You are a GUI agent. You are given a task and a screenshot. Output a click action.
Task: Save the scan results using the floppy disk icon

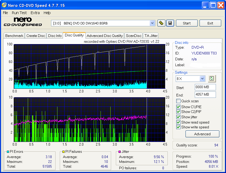[x=170, y=23]
